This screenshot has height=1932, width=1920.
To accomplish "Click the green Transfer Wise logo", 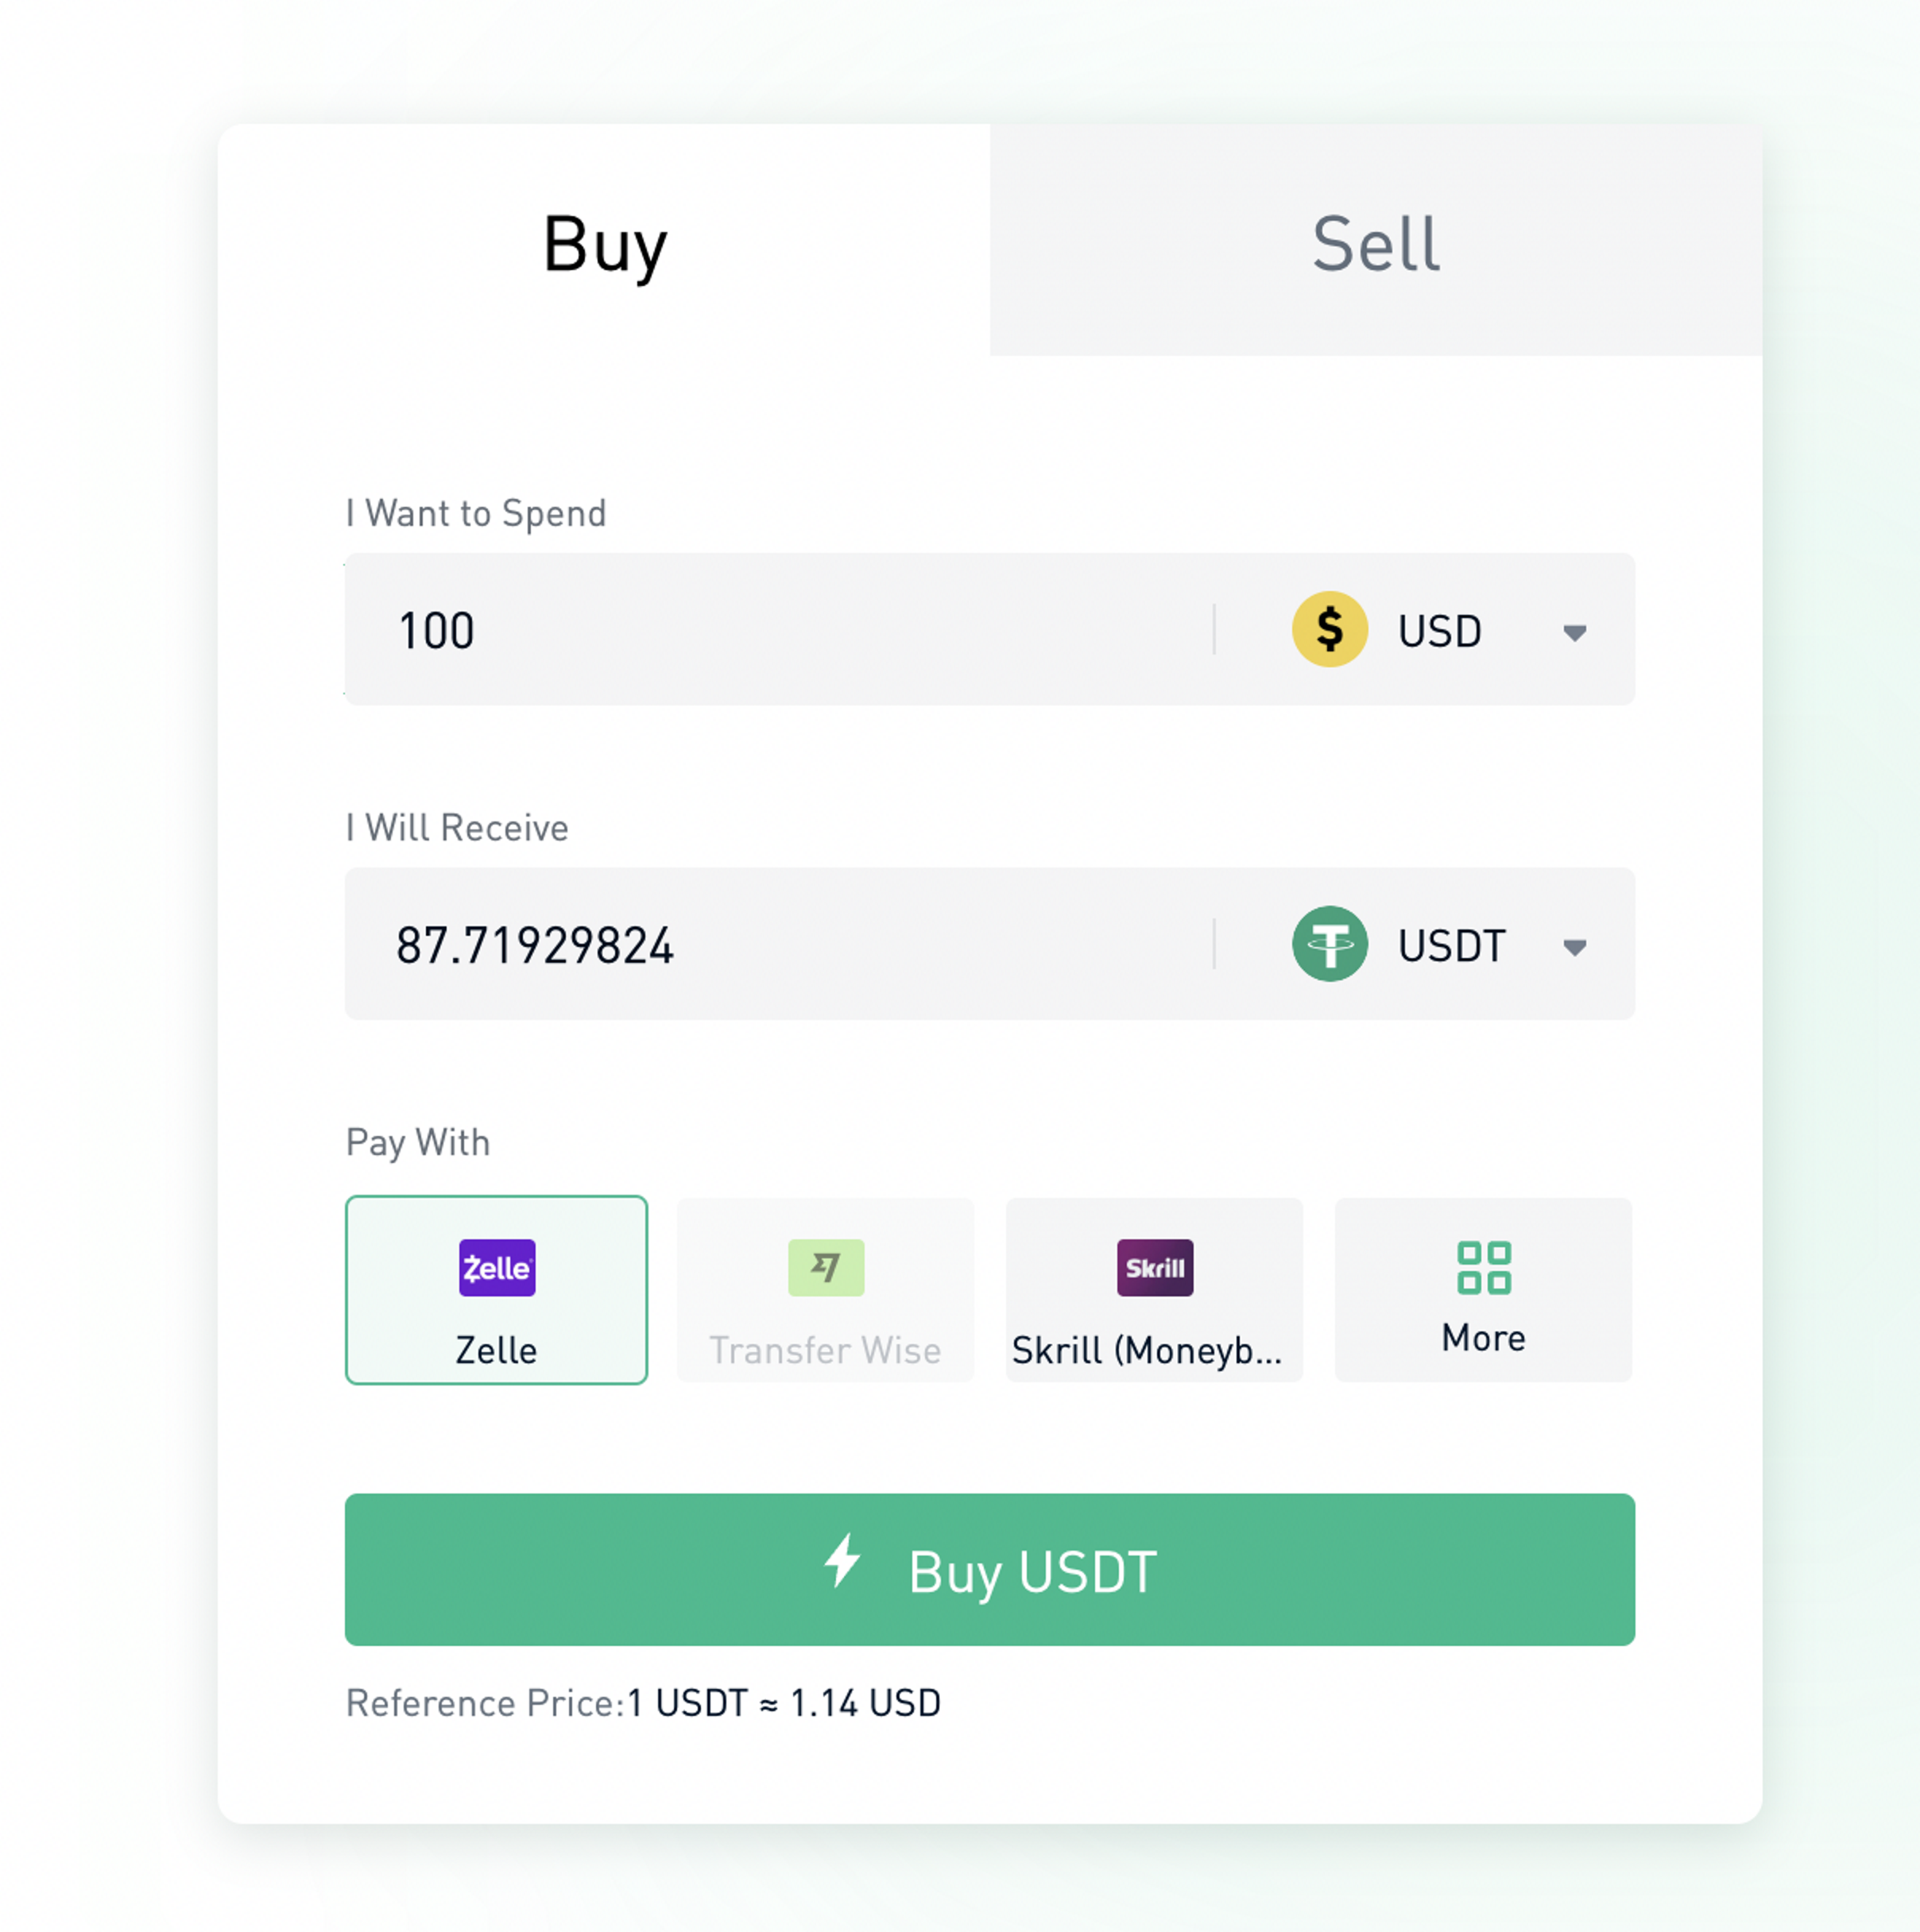I will click(x=826, y=1267).
